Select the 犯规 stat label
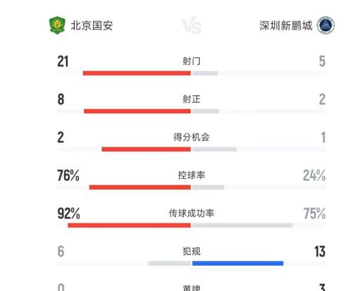 click(192, 251)
